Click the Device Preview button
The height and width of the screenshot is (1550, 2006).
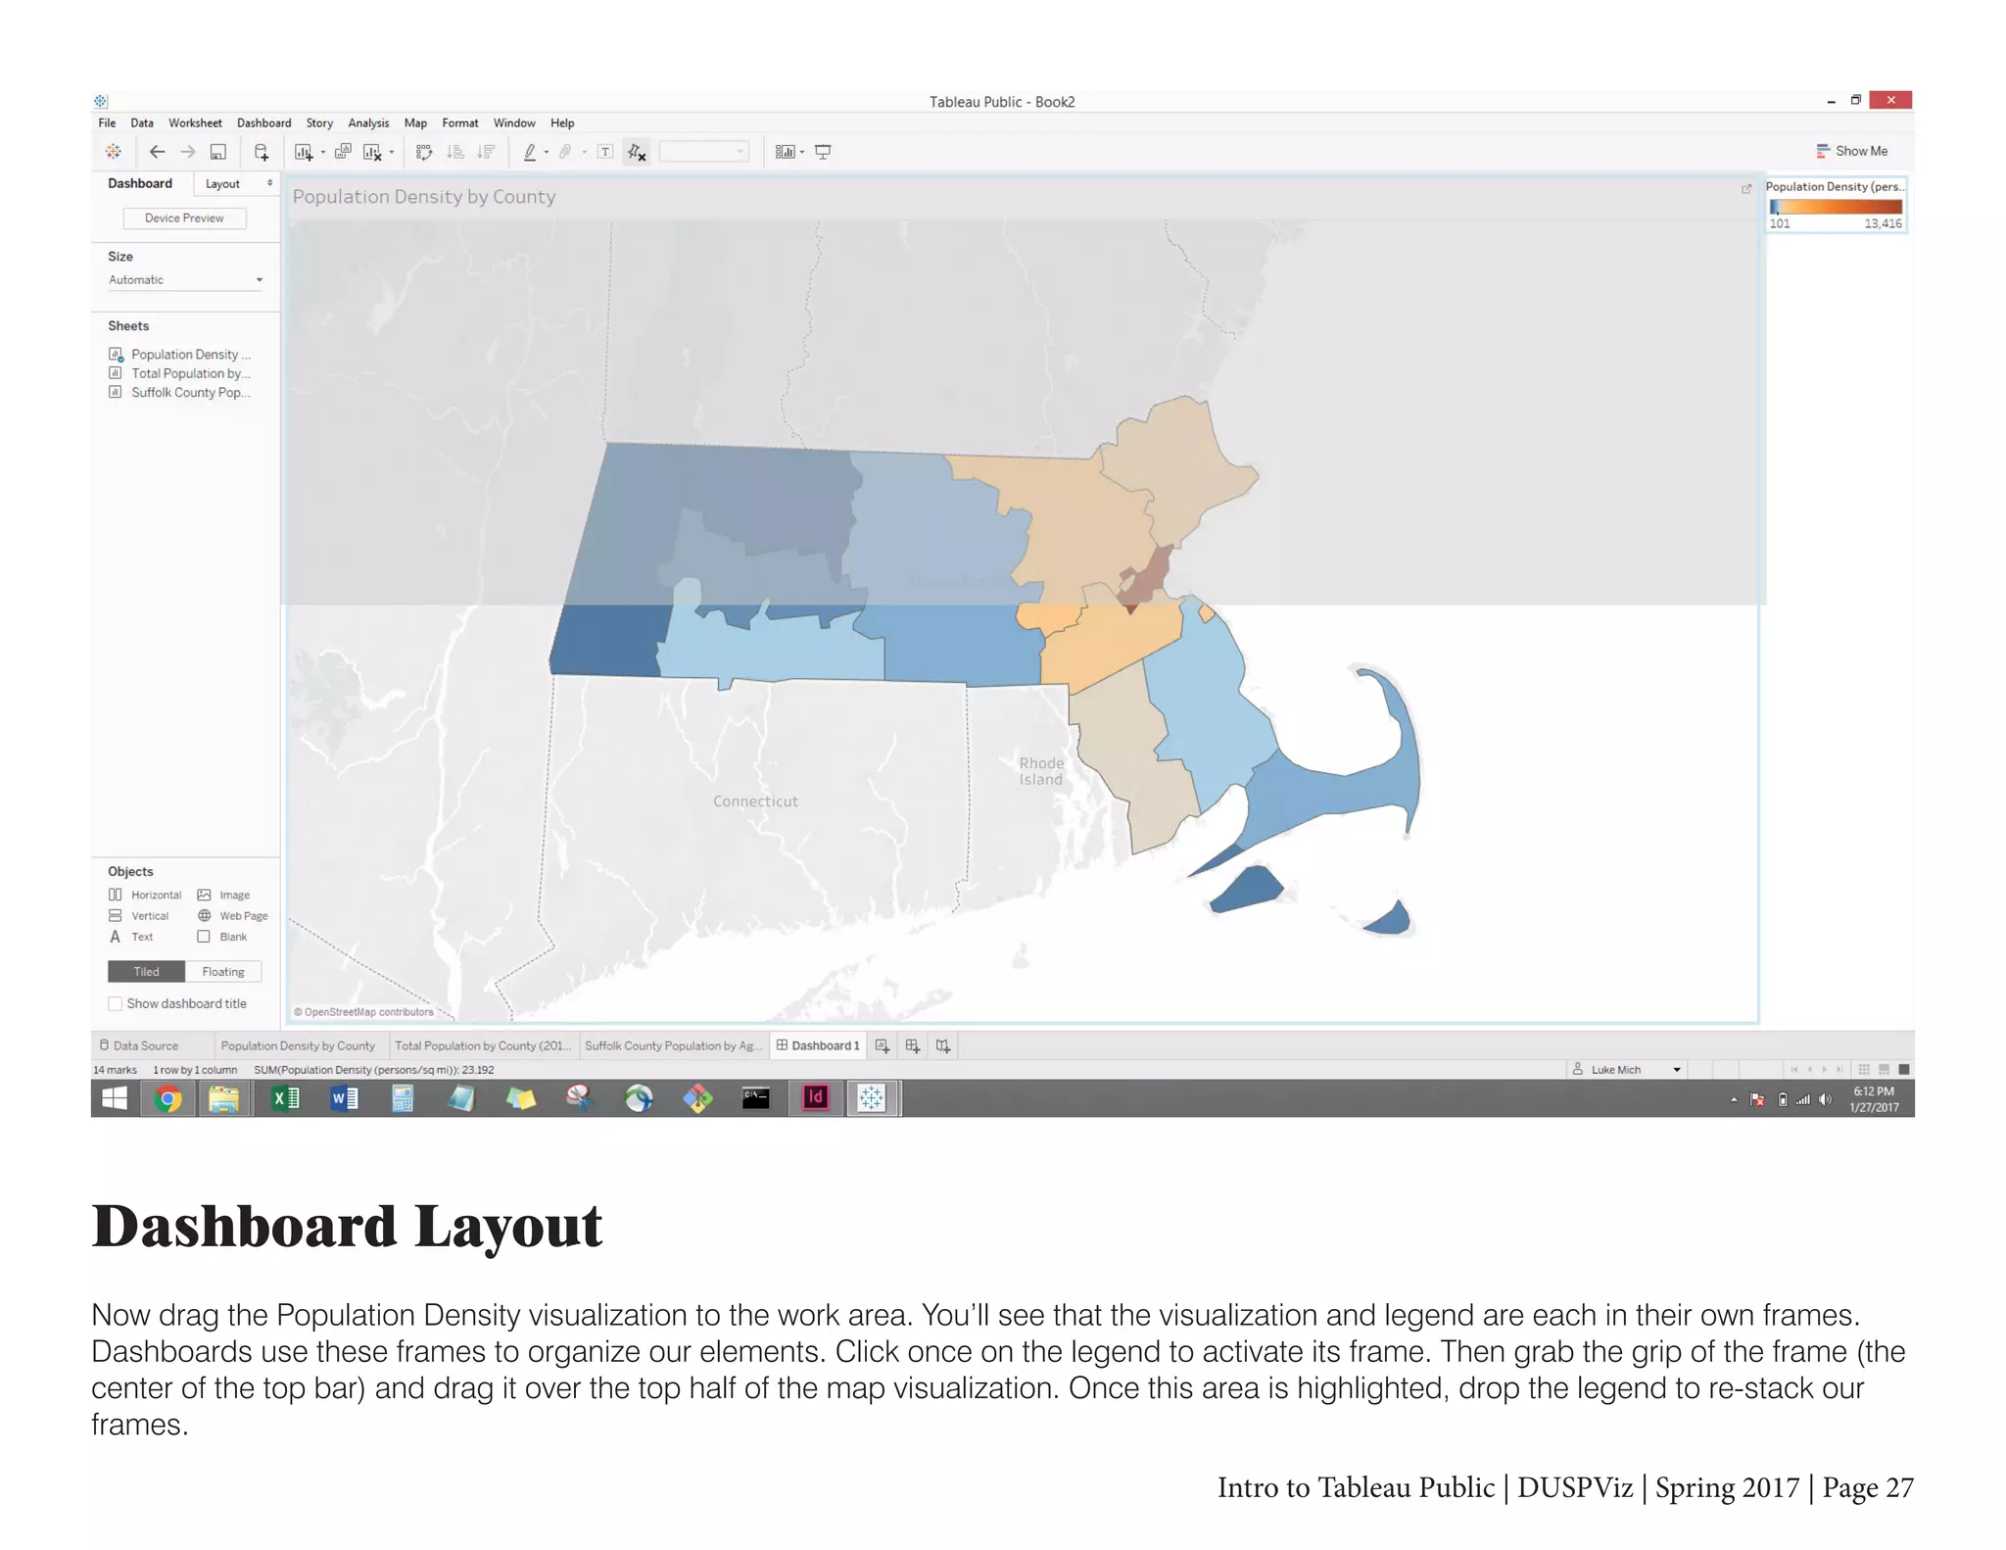point(184,218)
